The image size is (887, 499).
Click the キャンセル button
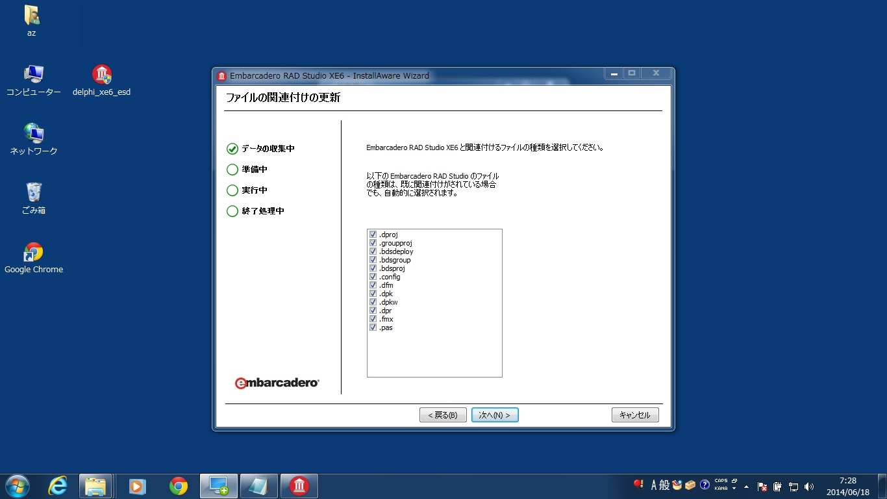(x=635, y=415)
